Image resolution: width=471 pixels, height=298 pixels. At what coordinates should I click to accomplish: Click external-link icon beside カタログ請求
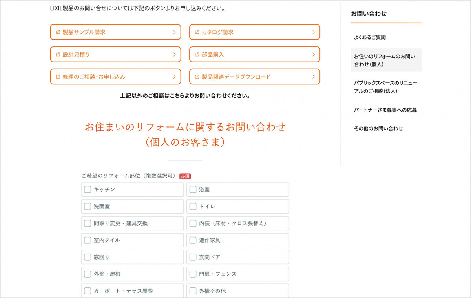(197, 32)
